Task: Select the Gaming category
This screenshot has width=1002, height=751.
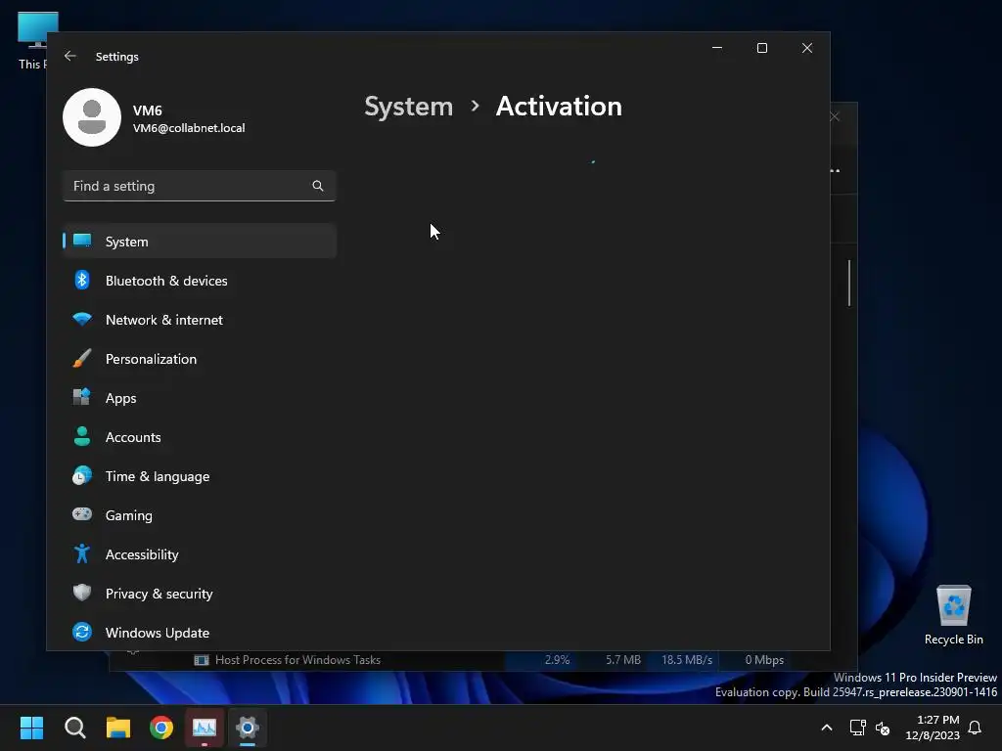Action: [x=200, y=515]
